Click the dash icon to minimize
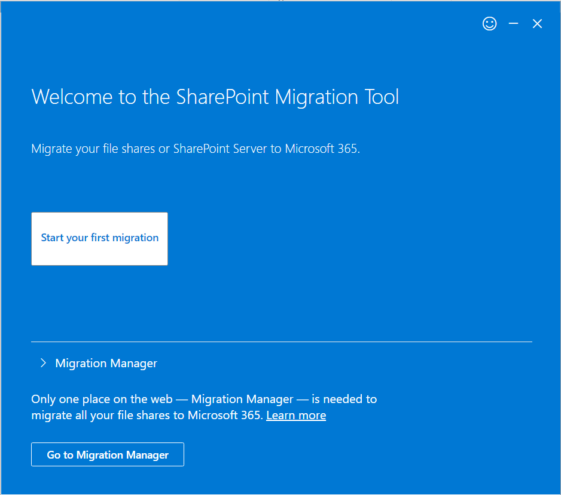Image resolution: width=561 pixels, height=495 pixels. pyautogui.click(x=513, y=24)
